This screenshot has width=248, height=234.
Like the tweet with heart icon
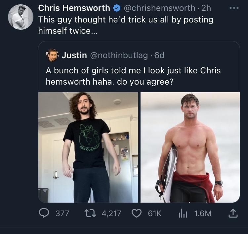(x=138, y=213)
